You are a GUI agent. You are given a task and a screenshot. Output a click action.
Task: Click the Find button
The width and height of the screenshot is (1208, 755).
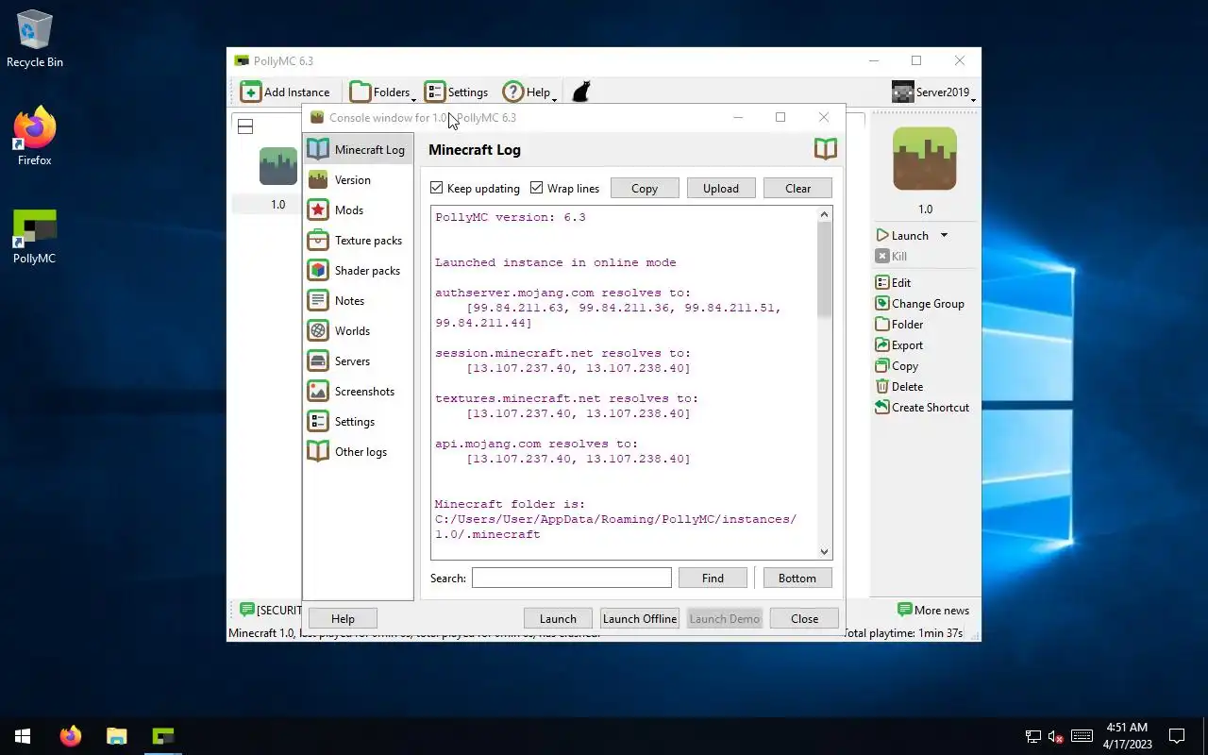point(713,578)
